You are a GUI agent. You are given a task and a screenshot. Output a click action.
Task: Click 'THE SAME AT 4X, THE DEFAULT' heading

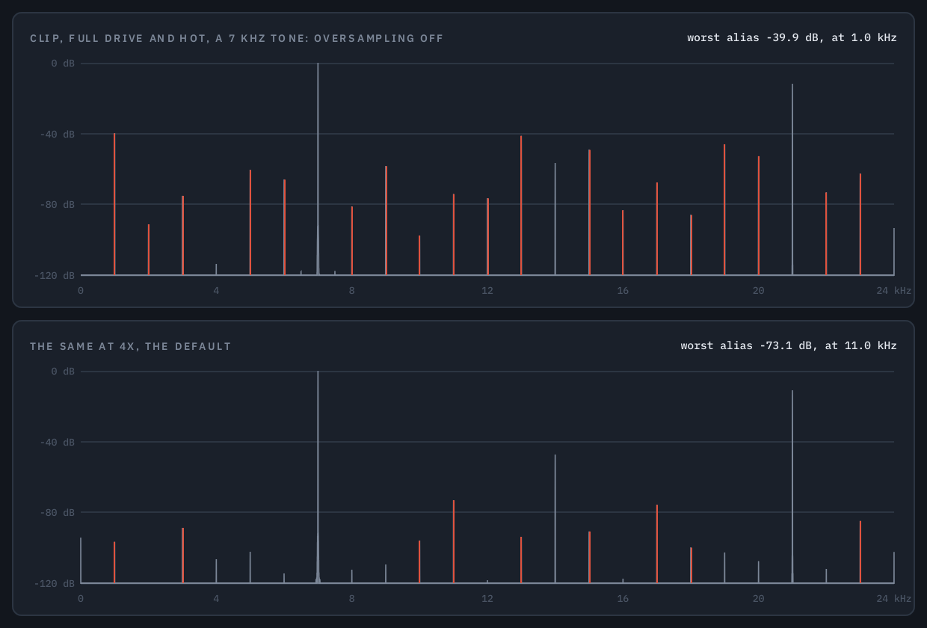(x=131, y=346)
